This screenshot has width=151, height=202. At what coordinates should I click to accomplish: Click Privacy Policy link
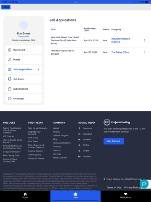pyautogui.click(x=132, y=188)
